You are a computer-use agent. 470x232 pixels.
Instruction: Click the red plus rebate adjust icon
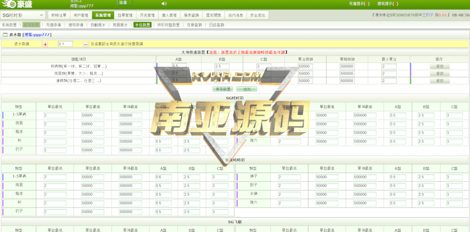click(45, 44)
